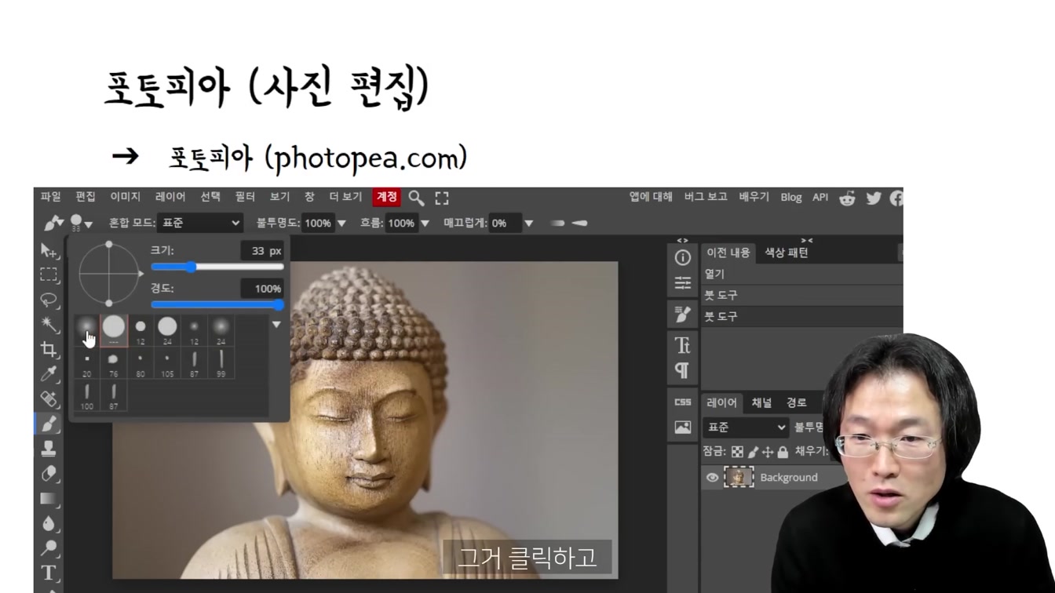Select the Eyedropper tool
This screenshot has width=1055, height=593.
click(49, 374)
